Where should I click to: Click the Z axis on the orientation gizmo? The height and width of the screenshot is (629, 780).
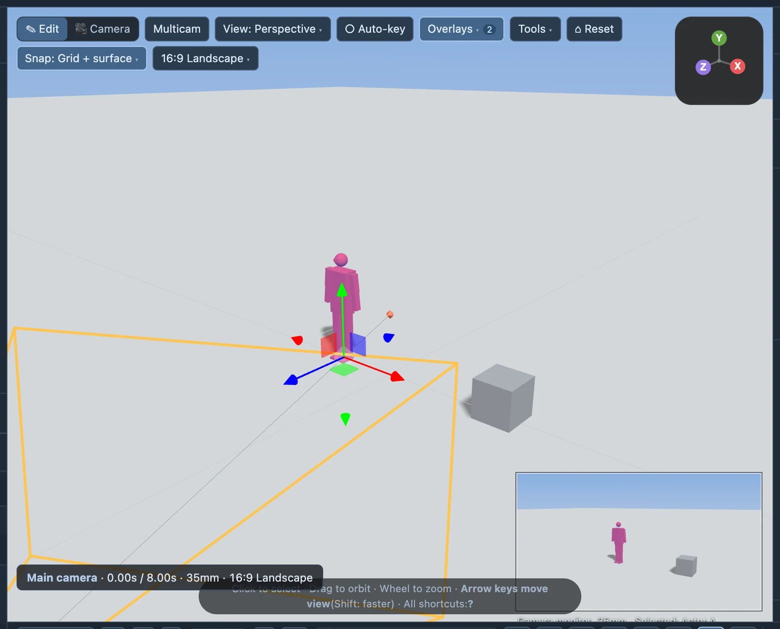click(703, 67)
